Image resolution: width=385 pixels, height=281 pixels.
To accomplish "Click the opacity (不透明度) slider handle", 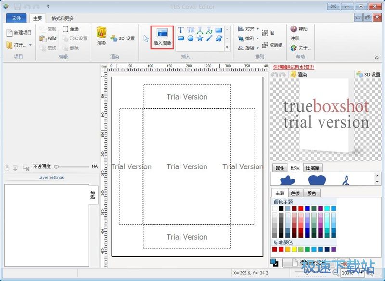I will click(56, 166).
